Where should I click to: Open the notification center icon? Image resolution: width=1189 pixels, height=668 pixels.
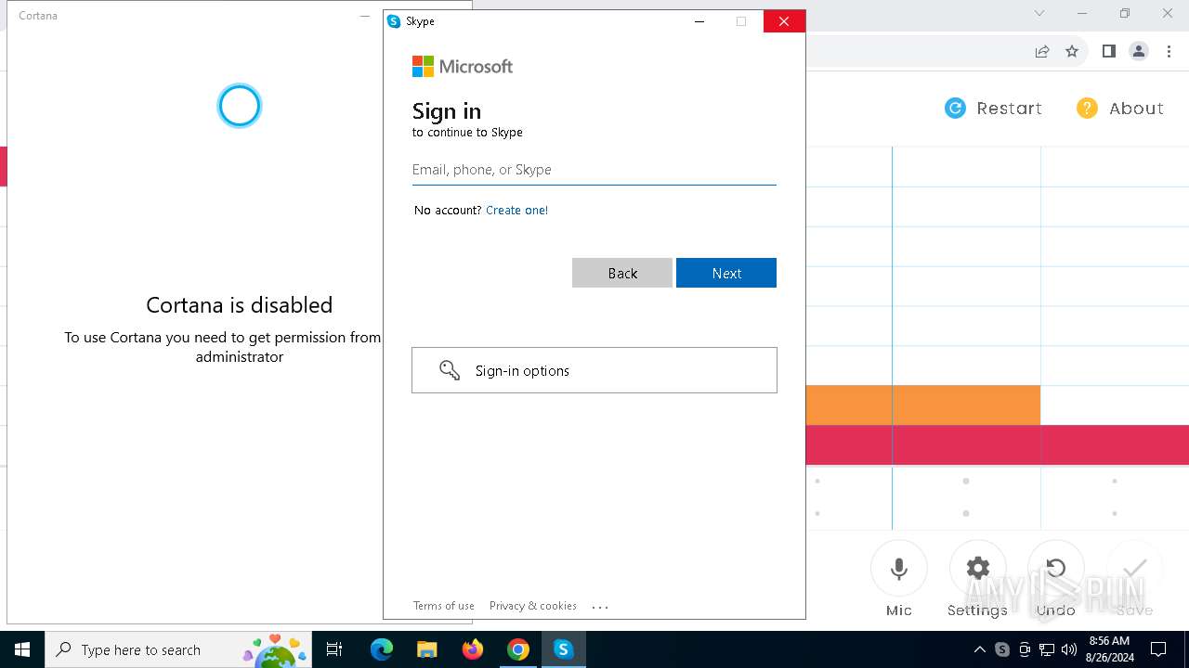coord(1158,649)
